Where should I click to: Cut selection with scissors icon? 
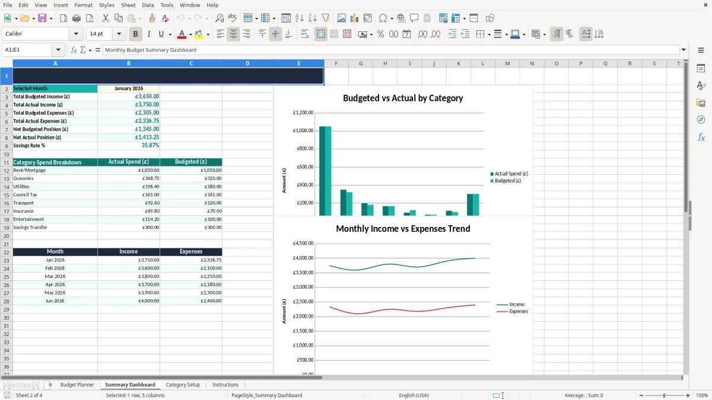pyautogui.click(x=105, y=18)
